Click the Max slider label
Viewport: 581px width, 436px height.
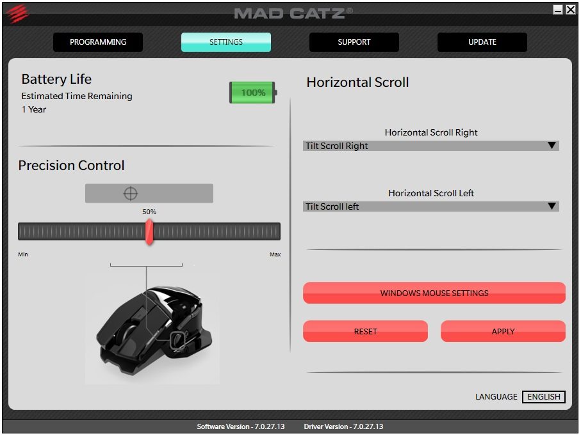pos(275,254)
